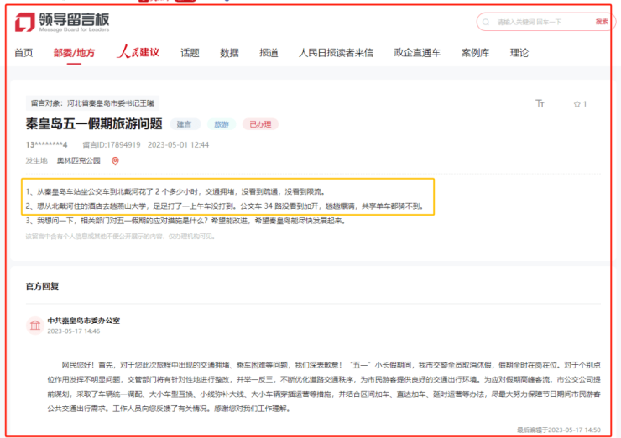621x438 pixels.
Task: Select 人民日报读者来信 in navigation
Action: click(336, 53)
